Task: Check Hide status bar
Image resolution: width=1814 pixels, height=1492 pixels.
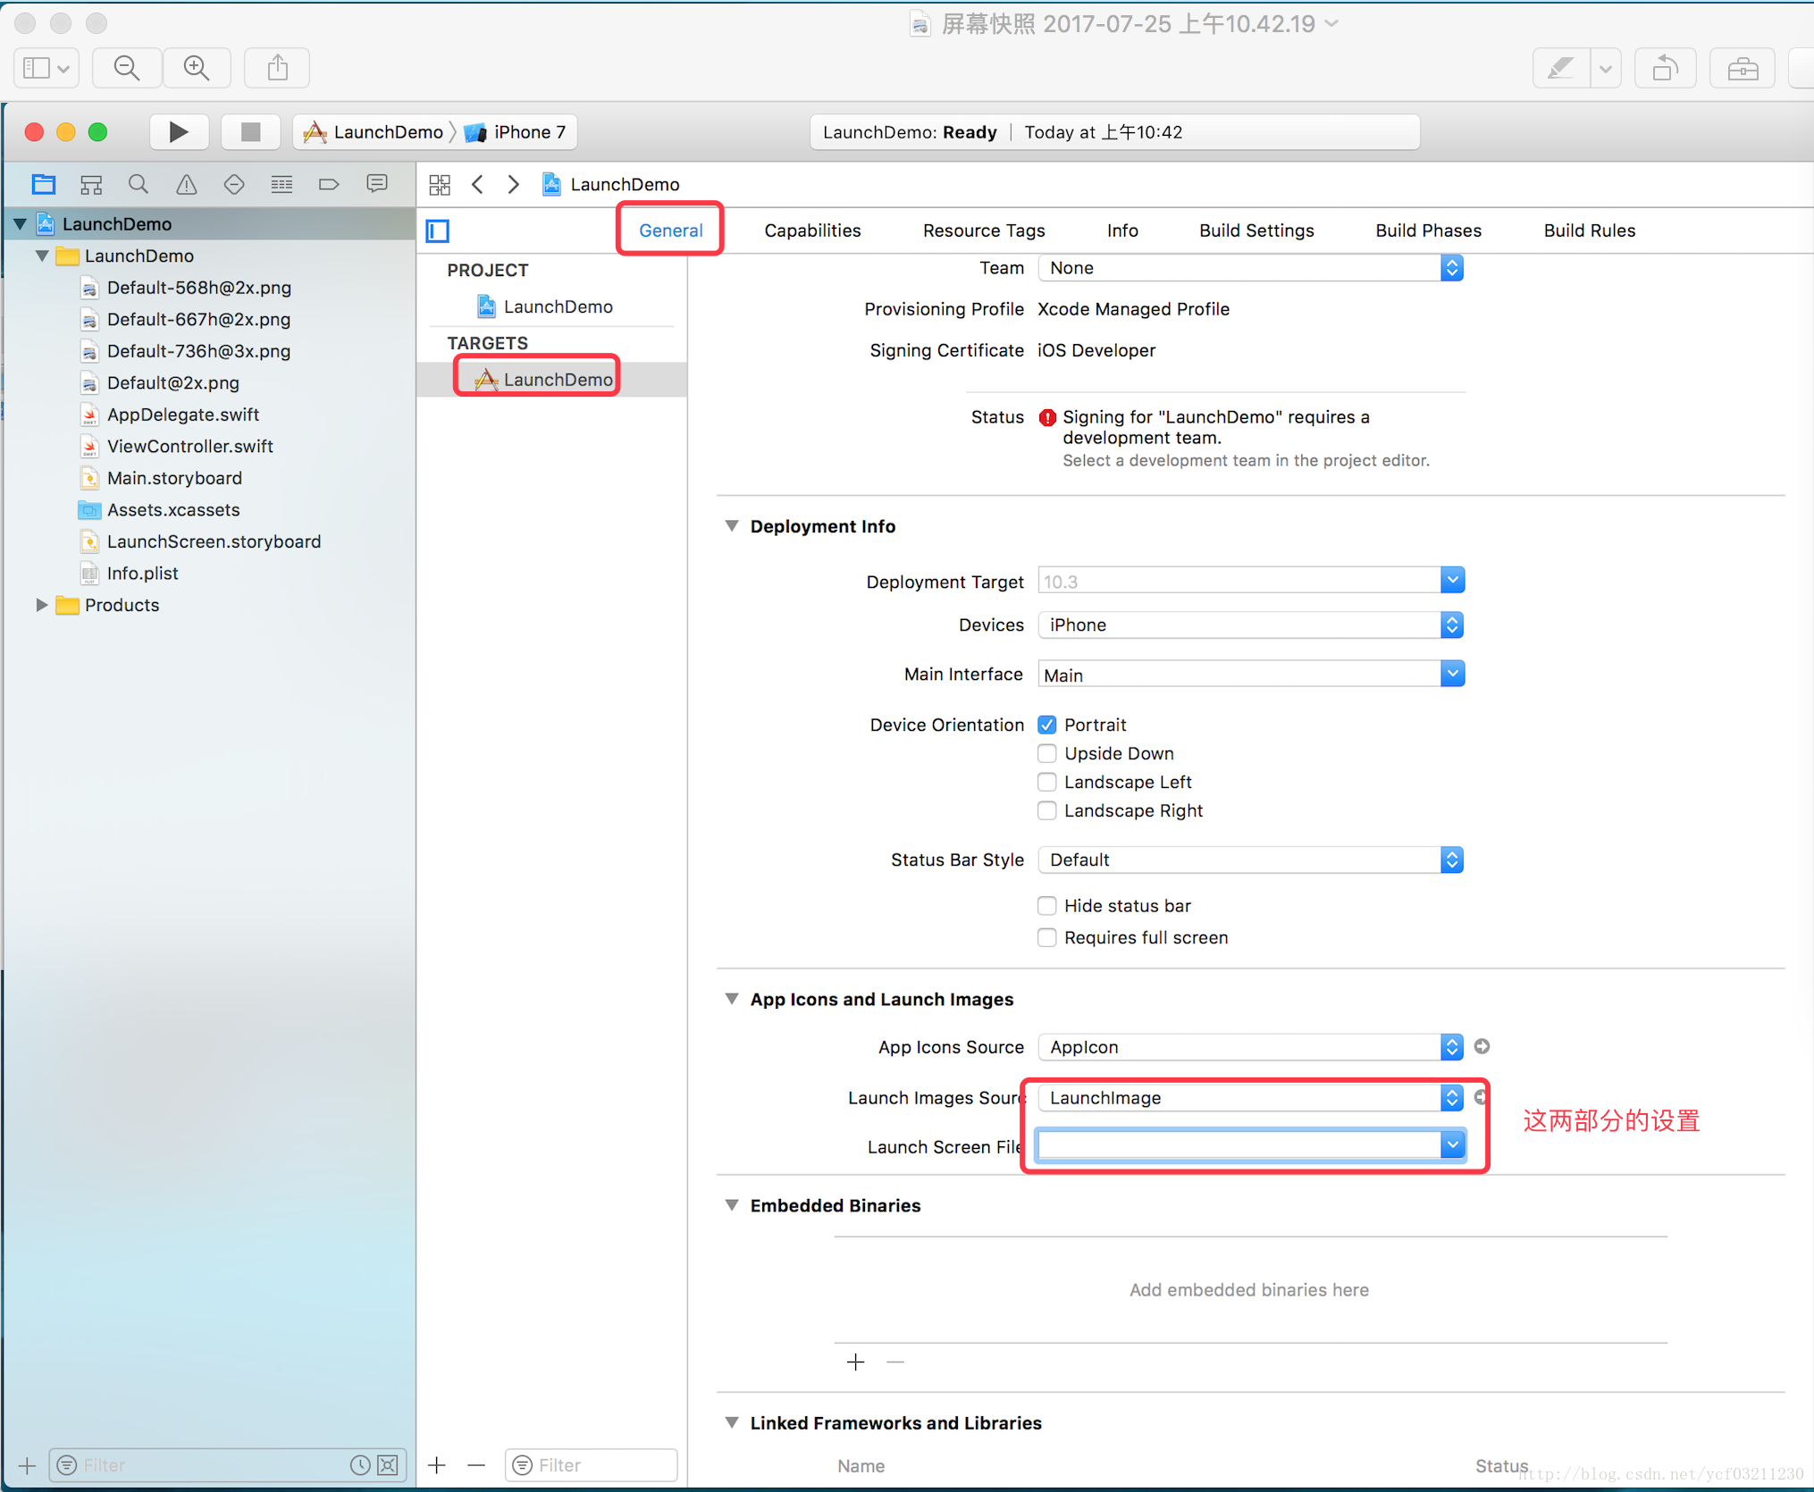Action: [x=1046, y=906]
